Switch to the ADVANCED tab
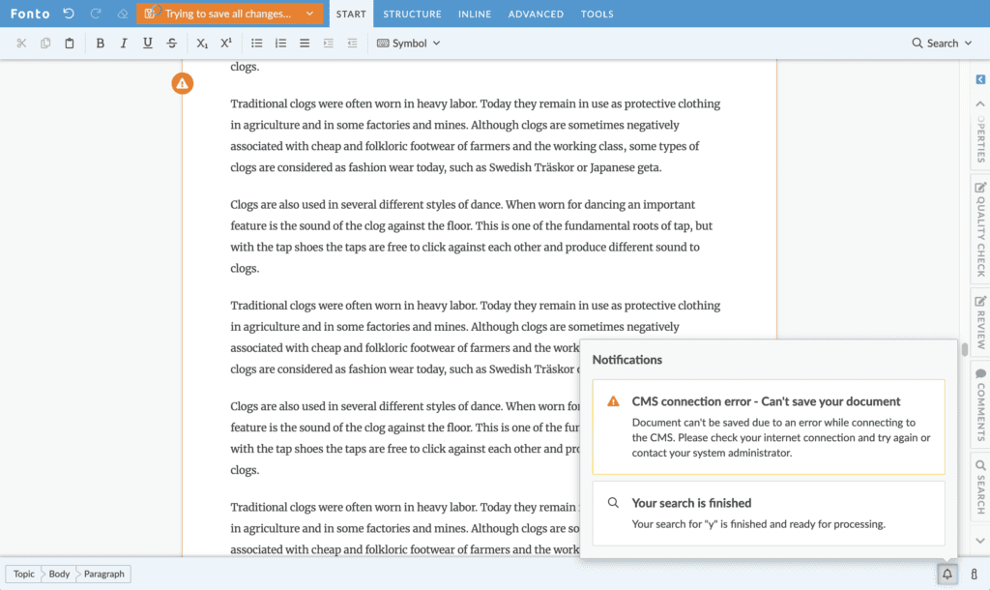 pyautogui.click(x=536, y=14)
